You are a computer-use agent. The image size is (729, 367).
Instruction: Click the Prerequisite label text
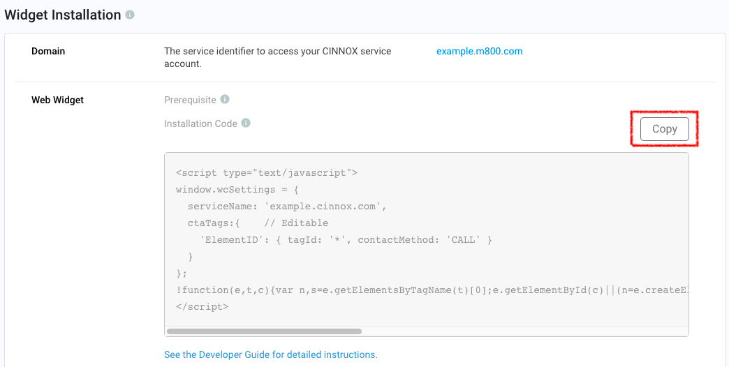tap(190, 100)
